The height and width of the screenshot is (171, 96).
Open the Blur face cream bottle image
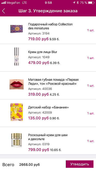(17, 56)
